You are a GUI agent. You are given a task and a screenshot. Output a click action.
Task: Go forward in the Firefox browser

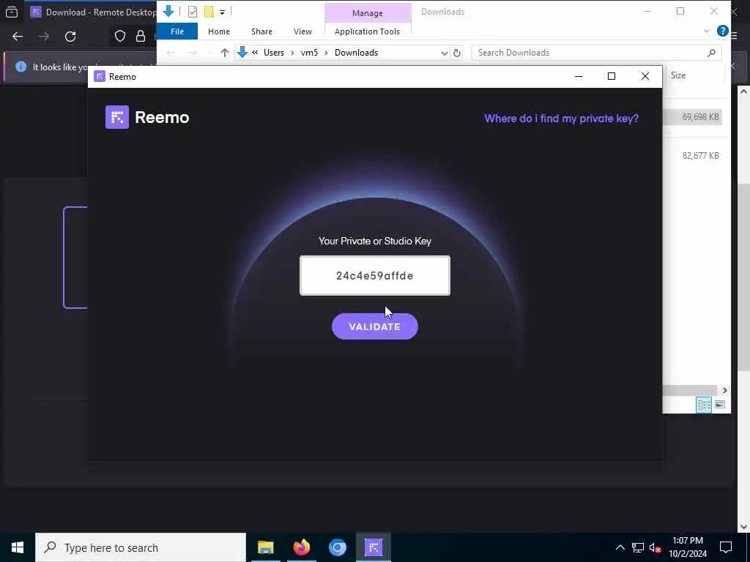click(44, 37)
